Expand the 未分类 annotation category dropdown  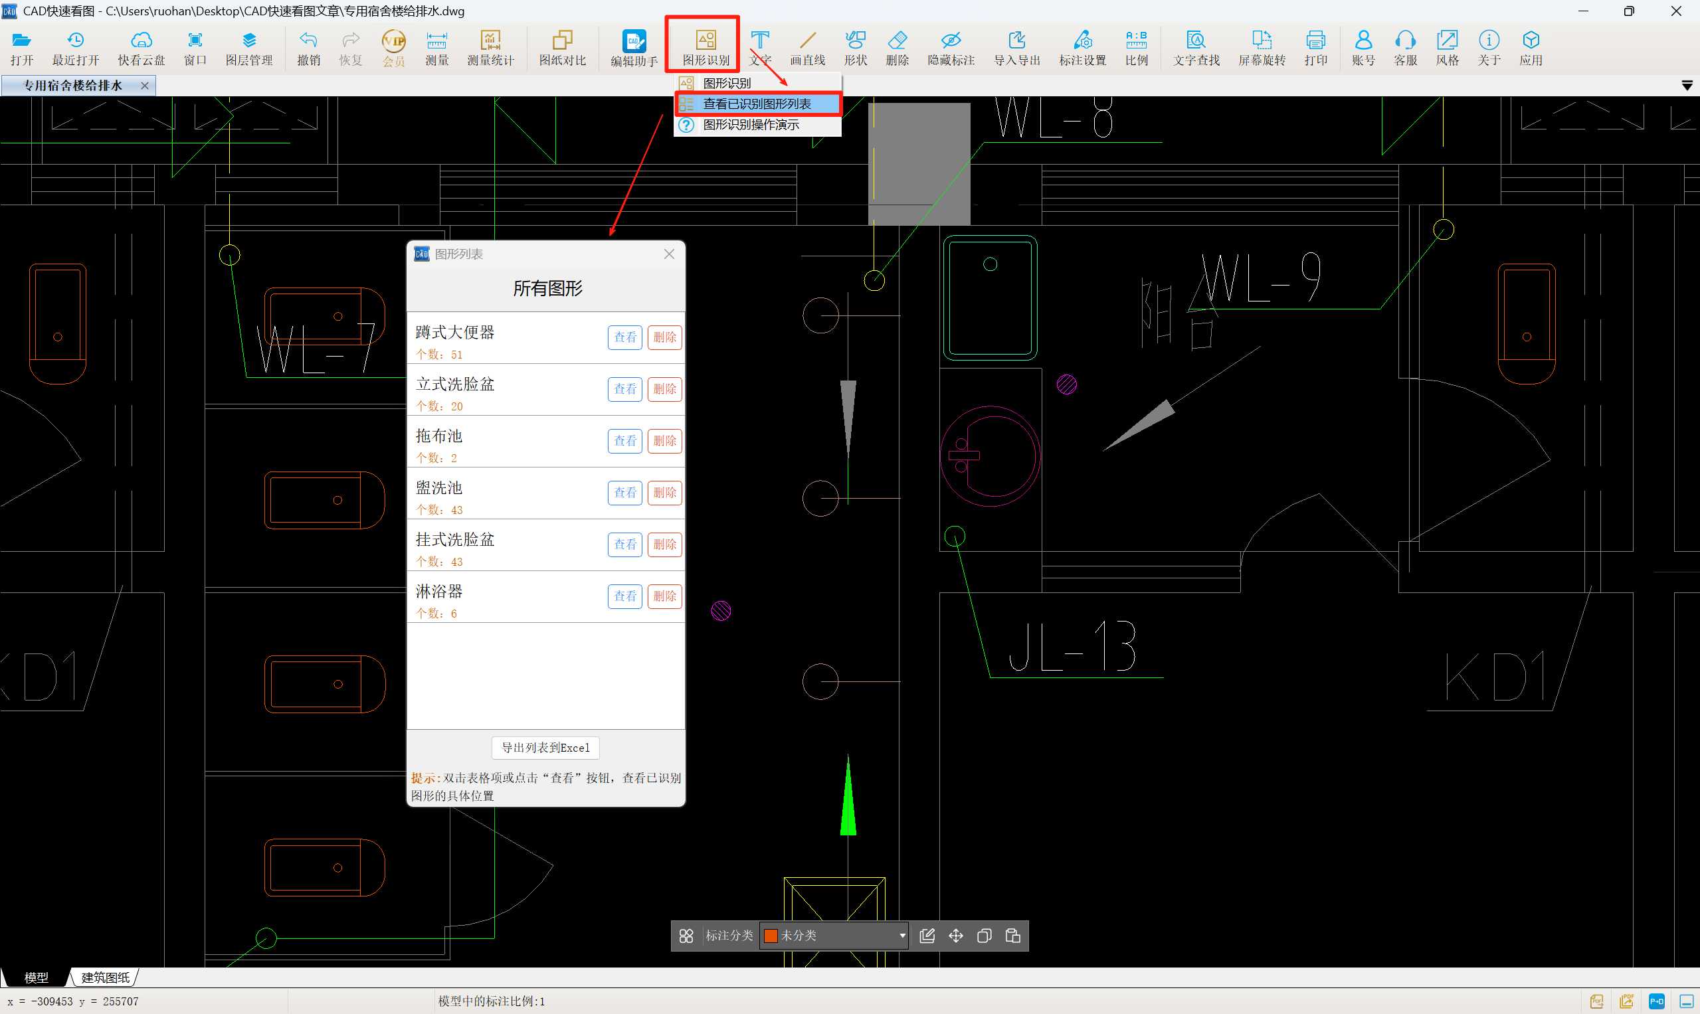(x=901, y=936)
